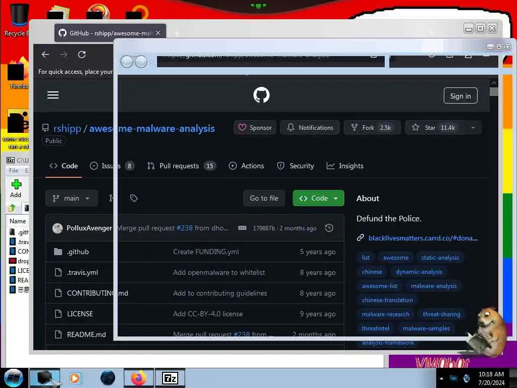Open the File menu in 7-Zip
This screenshot has height=388, width=517.
14,171
